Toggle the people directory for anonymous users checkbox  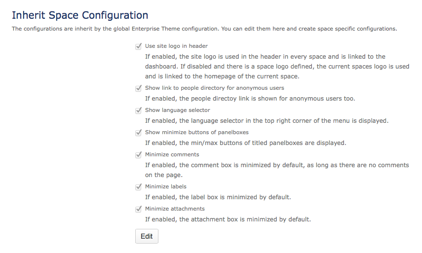[139, 88]
